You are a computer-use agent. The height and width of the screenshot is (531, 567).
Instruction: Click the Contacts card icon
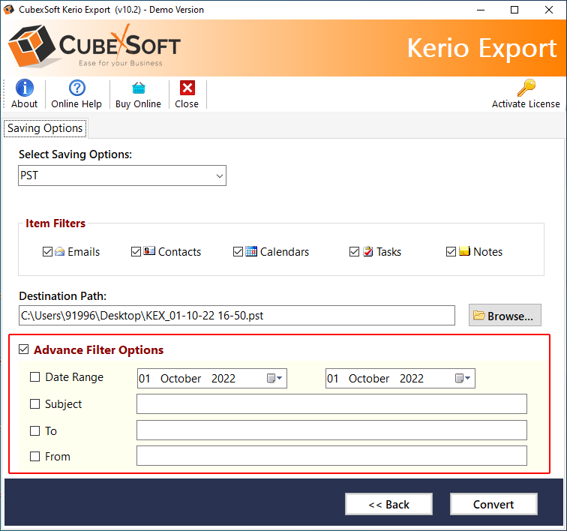pos(149,251)
